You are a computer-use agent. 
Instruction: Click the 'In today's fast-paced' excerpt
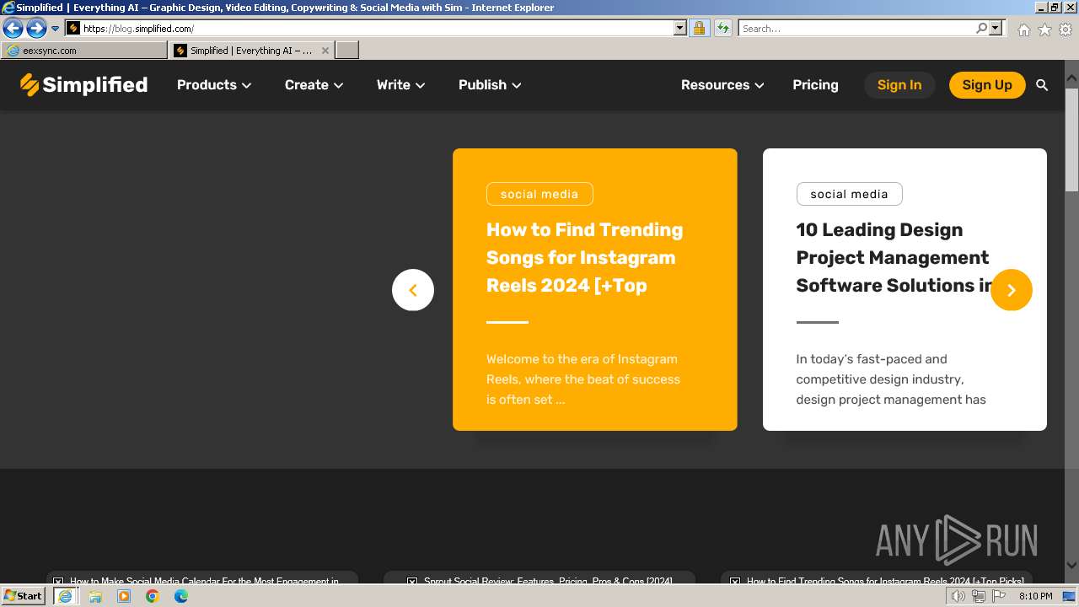[891, 379]
